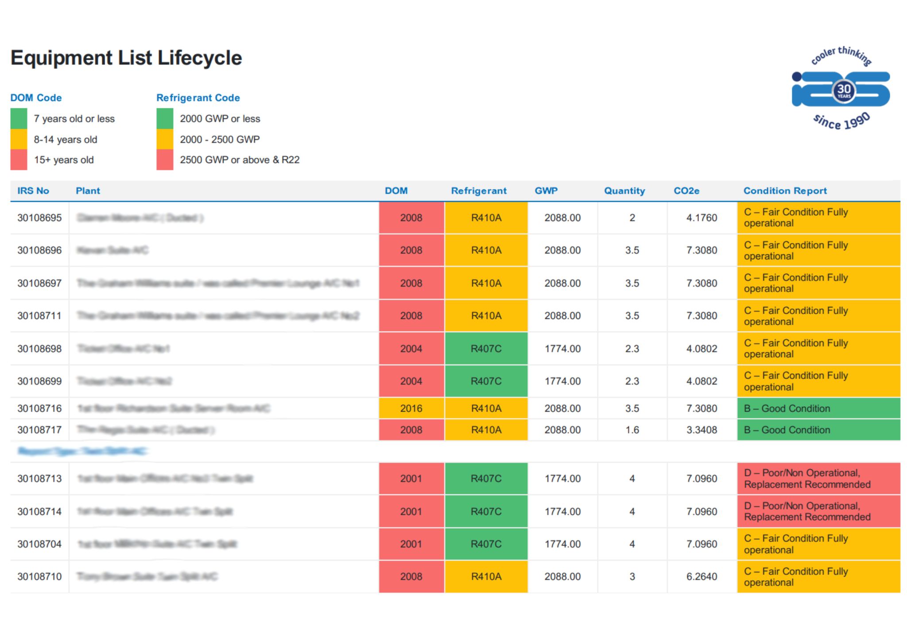Click the yellow 8-14 years old swatch

[19, 139]
